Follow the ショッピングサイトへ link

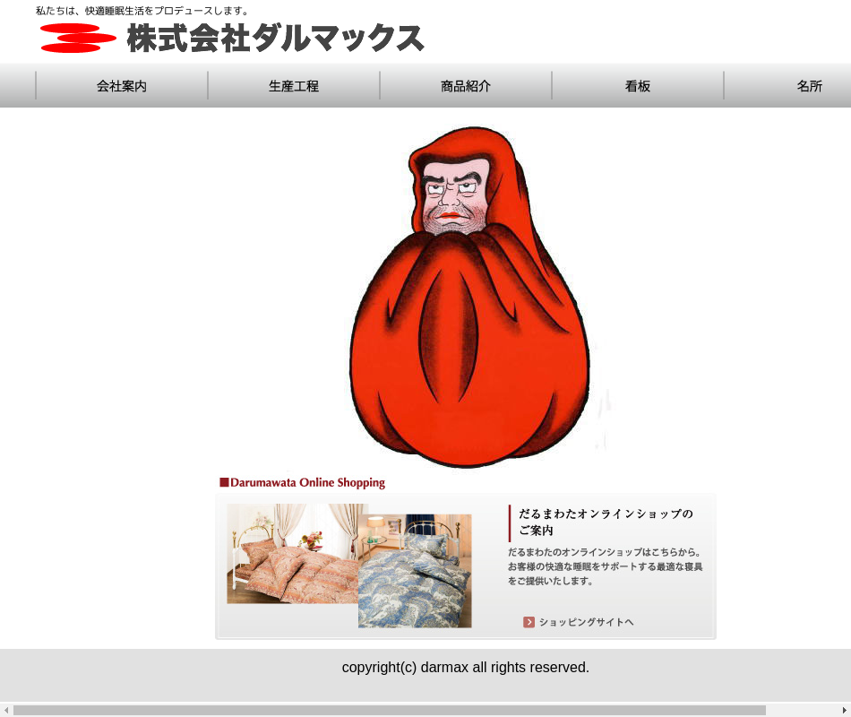coord(586,622)
